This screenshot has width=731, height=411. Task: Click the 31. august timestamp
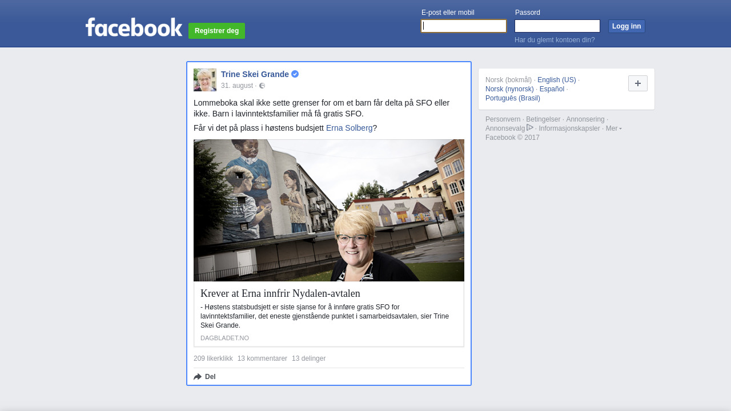click(237, 86)
